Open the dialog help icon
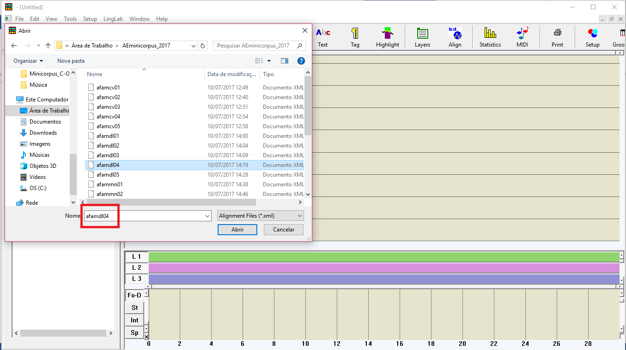This screenshot has height=350, width=626. 301,61
